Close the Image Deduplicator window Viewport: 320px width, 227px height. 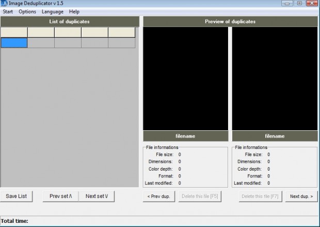tap(312, 3)
